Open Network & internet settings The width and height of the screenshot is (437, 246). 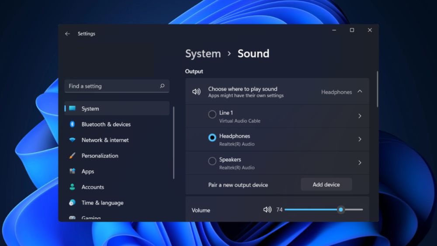(x=117, y=140)
